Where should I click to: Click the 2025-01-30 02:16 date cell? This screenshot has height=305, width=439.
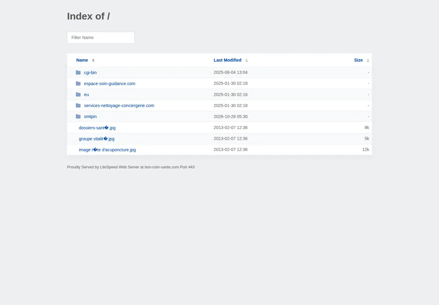pyautogui.click(x=230, y=95)
